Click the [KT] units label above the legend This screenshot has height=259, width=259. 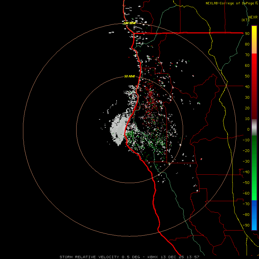pyautogui.click(x=245, y=20)
